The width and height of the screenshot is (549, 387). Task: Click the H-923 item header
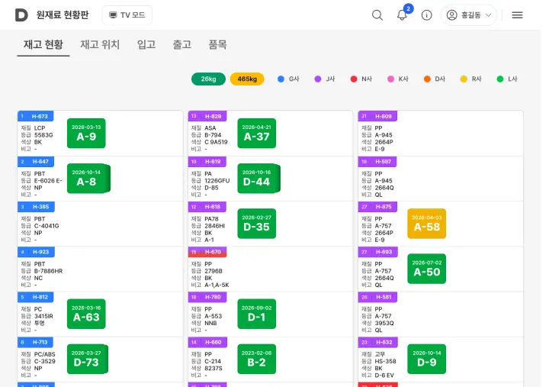click(36, 252)
